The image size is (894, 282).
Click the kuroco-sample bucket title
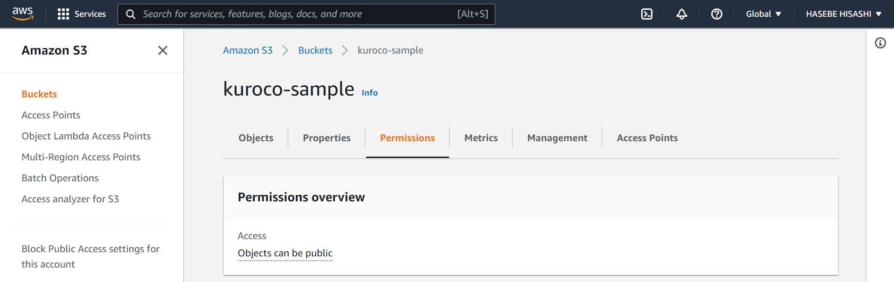click(289, 89)
